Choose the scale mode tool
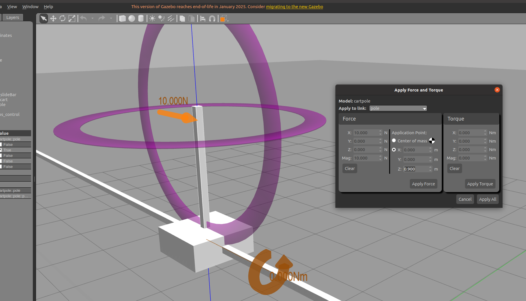This screenshot has width=526, height=301. coord(72,19)
